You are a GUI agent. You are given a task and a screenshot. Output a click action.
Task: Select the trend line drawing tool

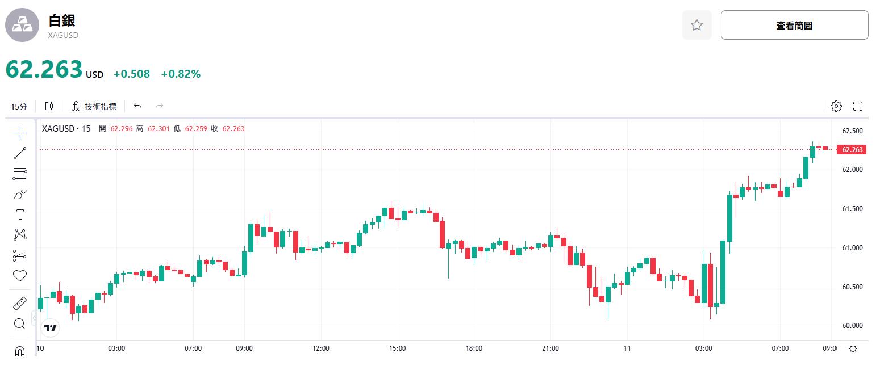20,153
